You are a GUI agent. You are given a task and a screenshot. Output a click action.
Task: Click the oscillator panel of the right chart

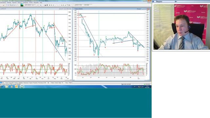111,69
